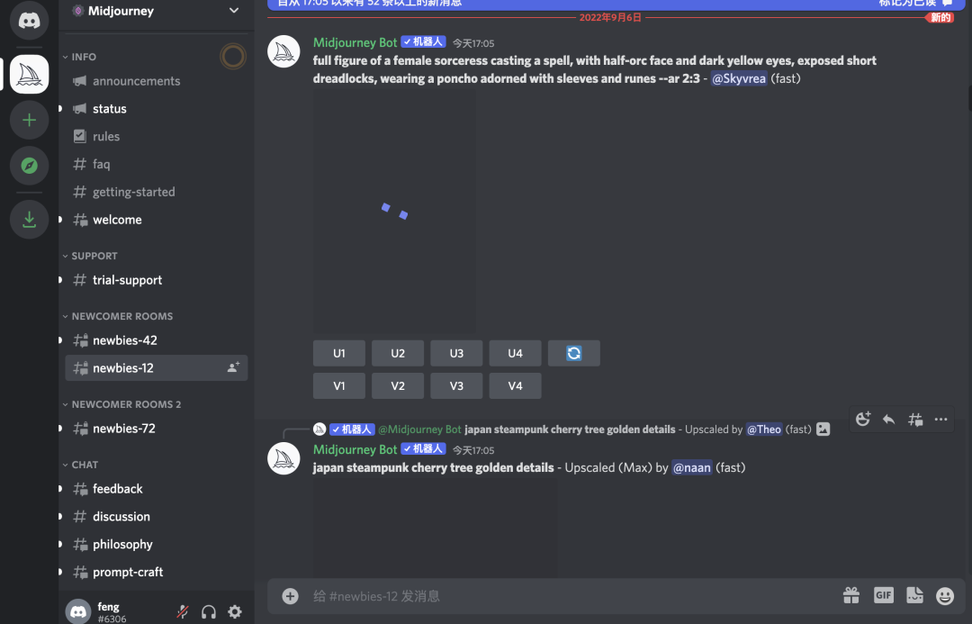Toggle headphones deafen
This screenshot has height=624, width=972.
point(209,611)
